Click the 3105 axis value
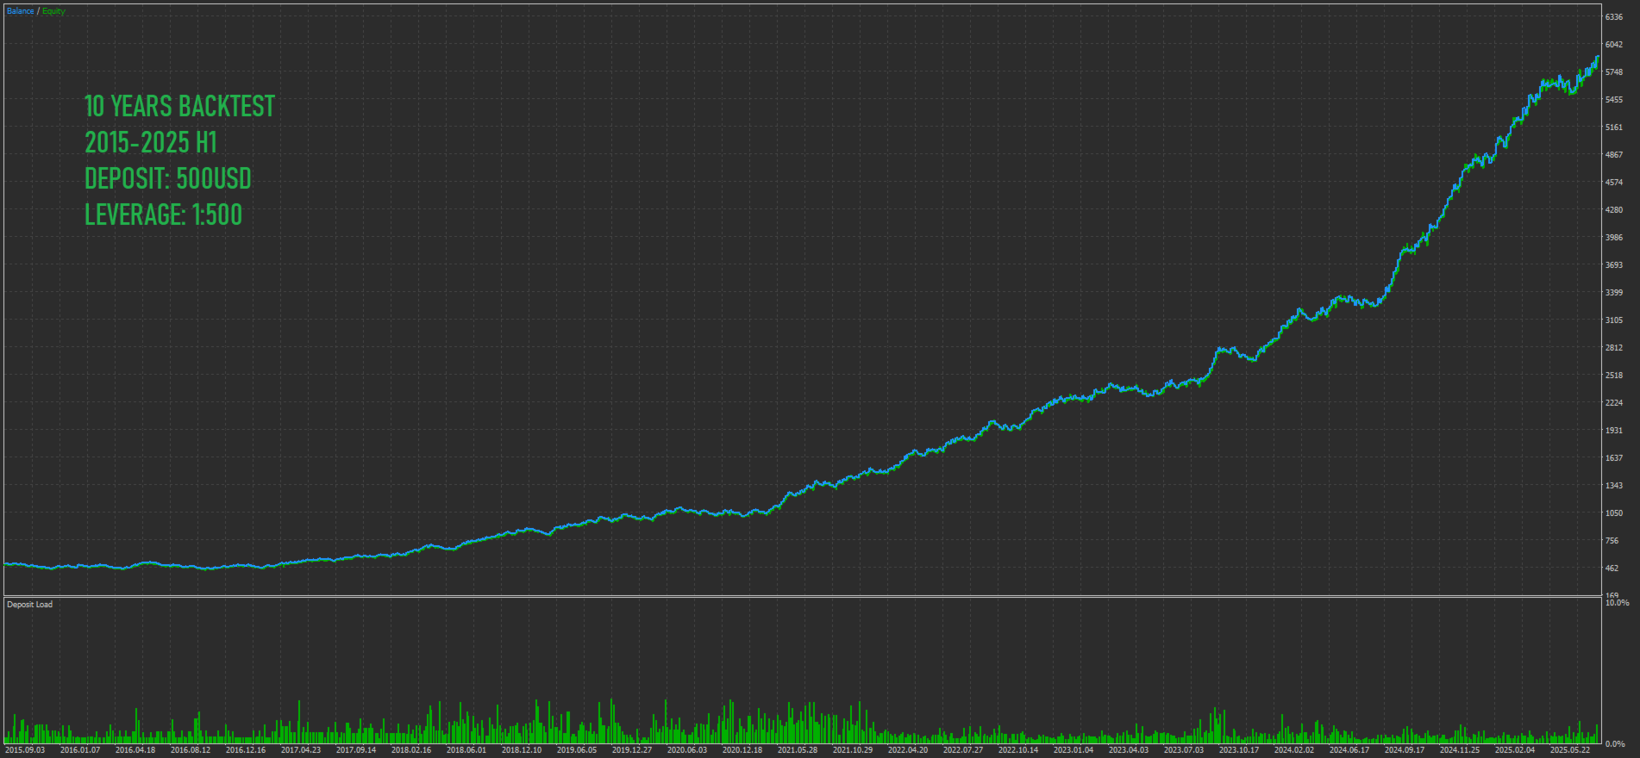 coord(1613,320)
